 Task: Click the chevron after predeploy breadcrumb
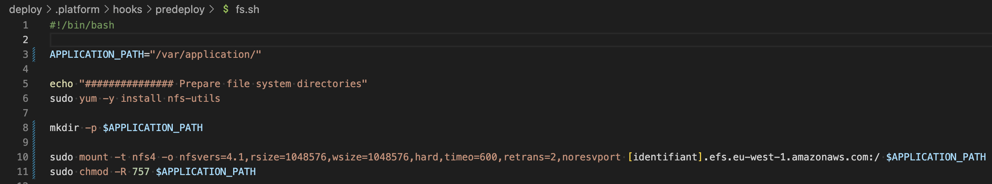212,9
